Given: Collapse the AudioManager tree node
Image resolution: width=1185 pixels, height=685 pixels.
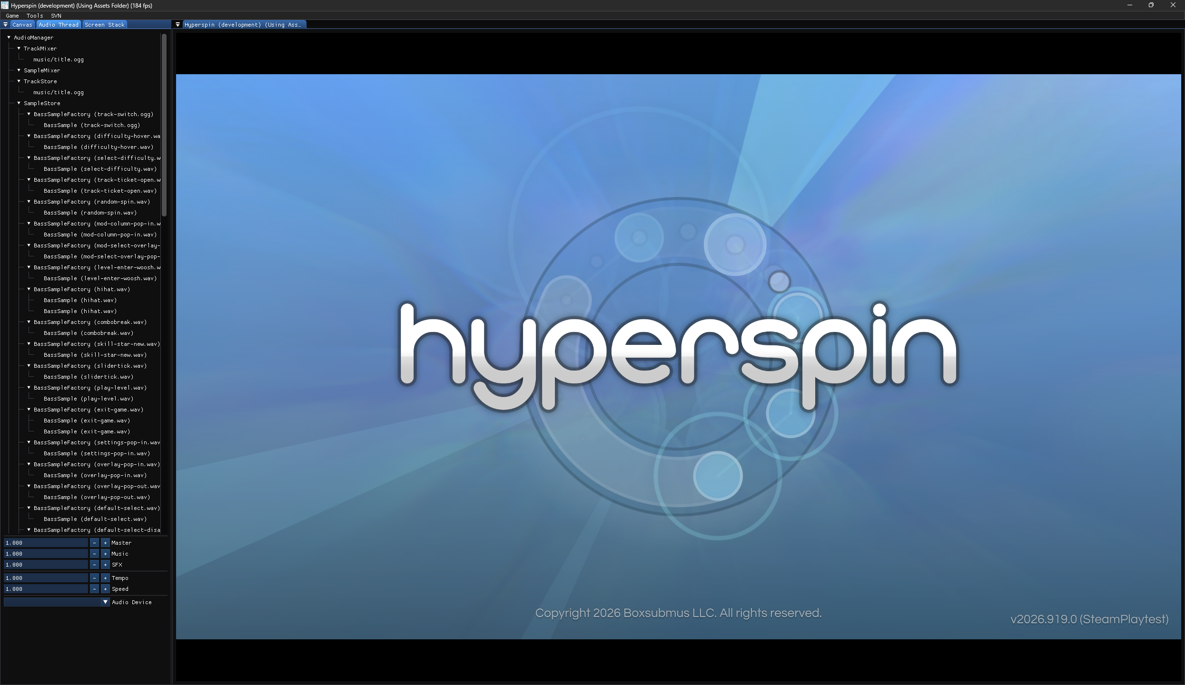Looking at the screenshot, I should tap(9, 38).
